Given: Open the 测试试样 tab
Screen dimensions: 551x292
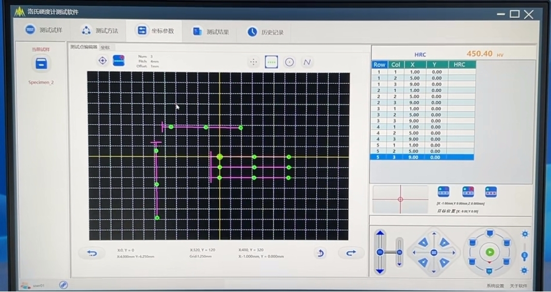Looking at the screenshot, I should click(44, 30).
